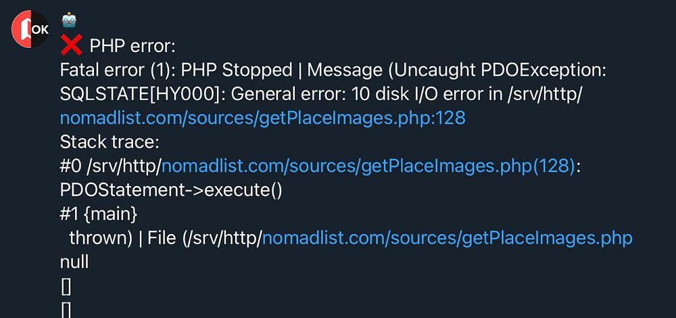Click the first empty brackets line
This screenshot has height=318, width=676.
coord(66,286)
